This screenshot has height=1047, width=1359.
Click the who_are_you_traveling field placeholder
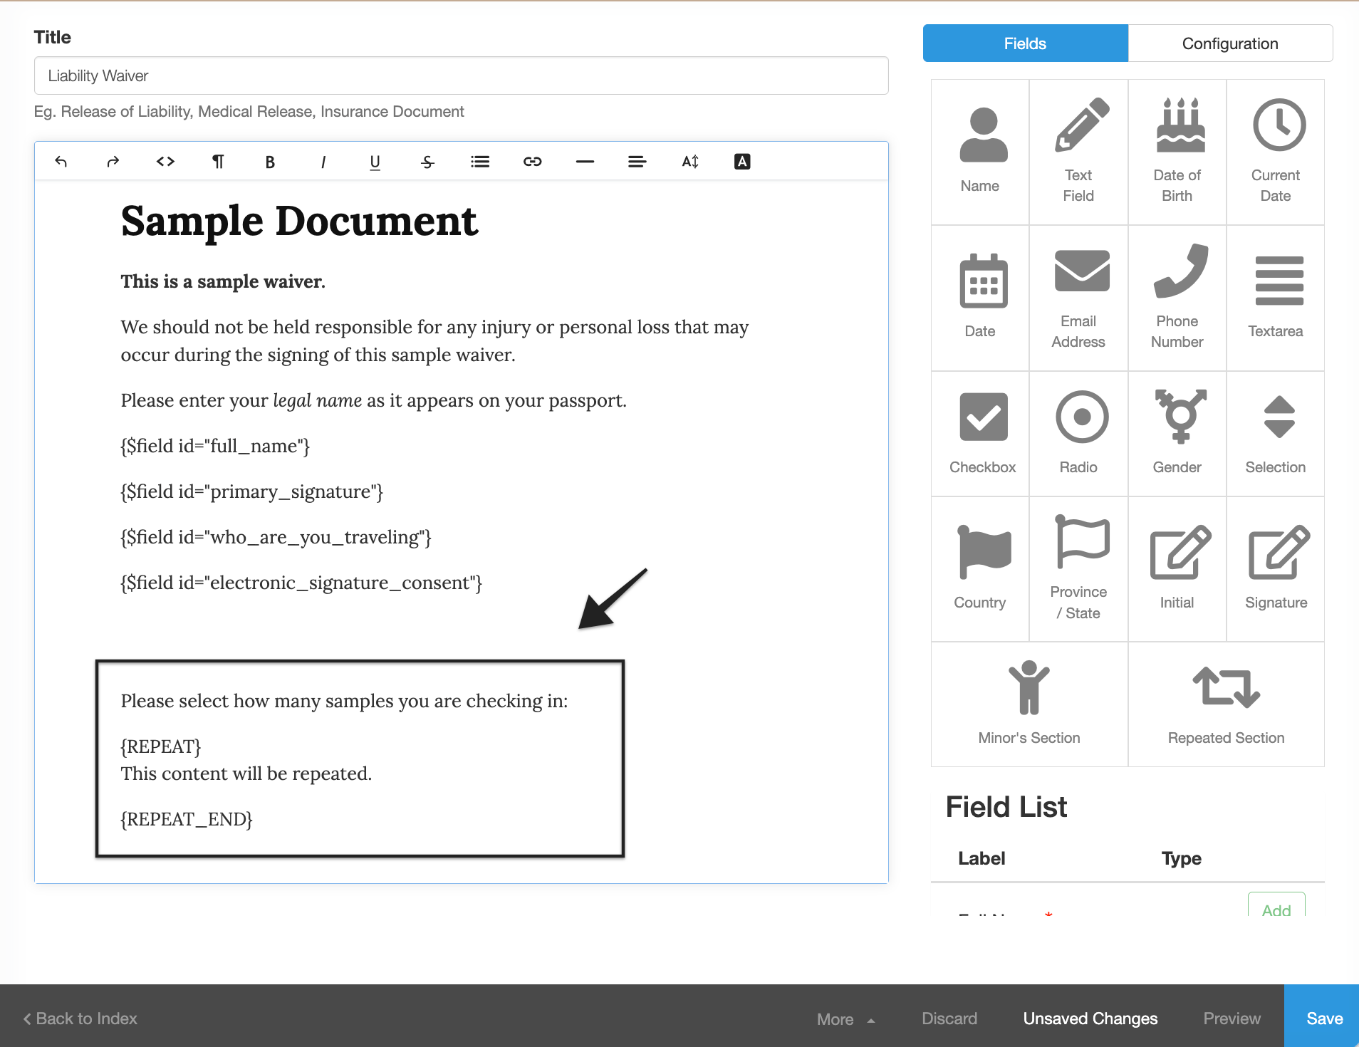(276, 537)
